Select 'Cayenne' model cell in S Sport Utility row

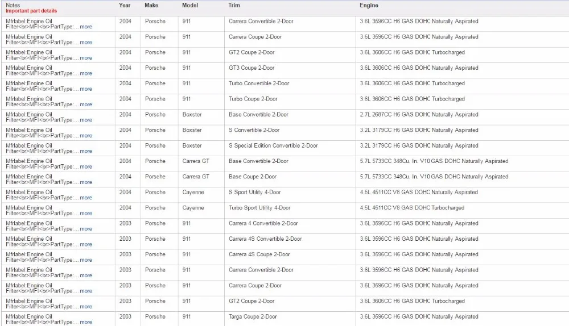coord(193,193)
